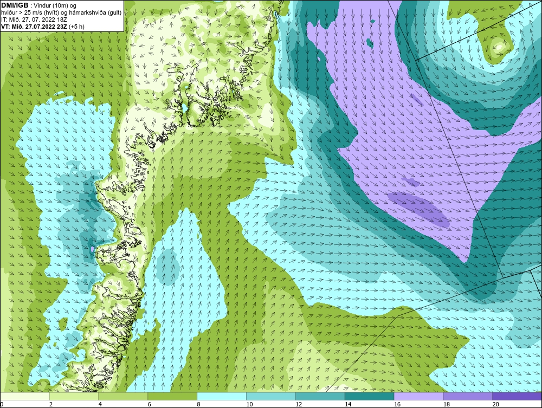The image size is (542, 408).
Task: Click the 10–12 m/s turquoise legend swatch
Action: click(x=271, y=396)
